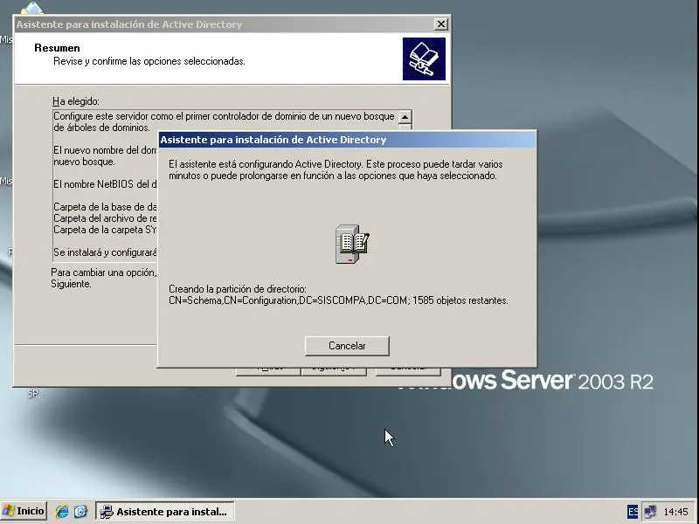Click the 'Se instalará y configurará' summary line
The image size is (699, 524).
(105, 252)
